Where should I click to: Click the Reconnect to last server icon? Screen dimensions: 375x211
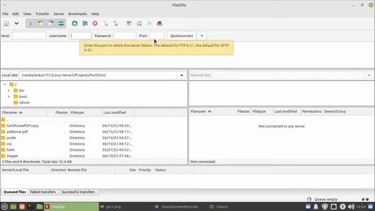coord(115,23)
